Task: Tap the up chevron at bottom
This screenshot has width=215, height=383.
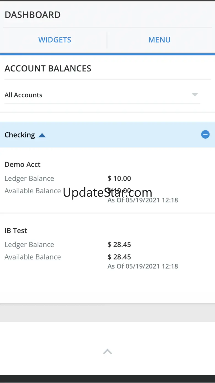Action: (x=108, y=352)
